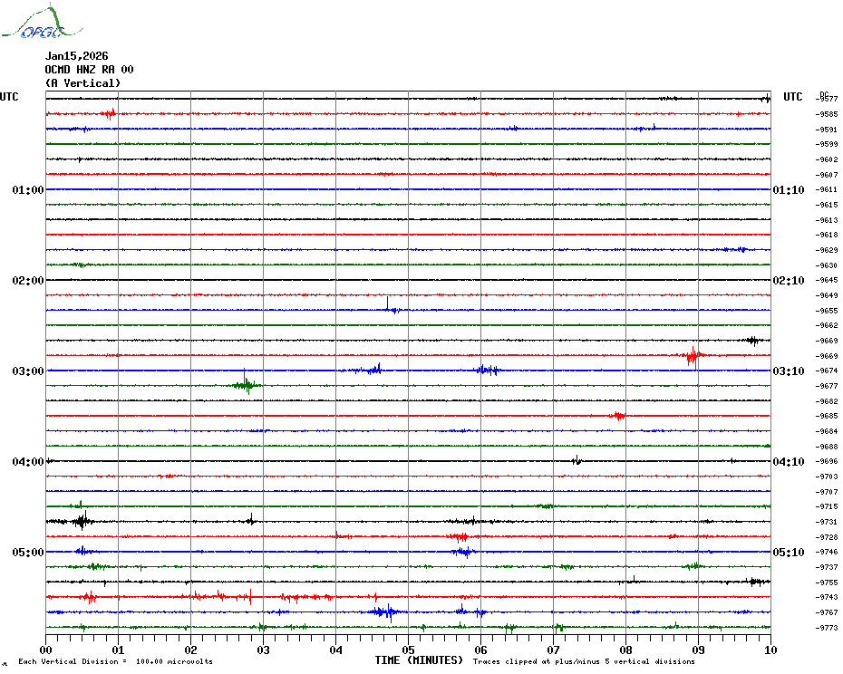Click the 04:10 time label
Screen dimensions: 843x674
point(788,462)
